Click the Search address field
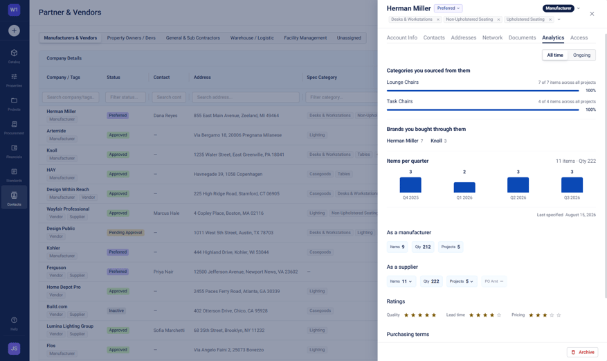Image resolution: width=607 pixels, height=361 pixels. pos(246,97)
